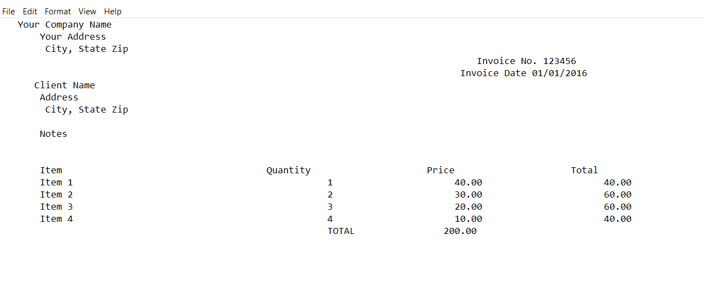Click the 'Notes' text line
The height and width of the screenshot is (293, 704).
54,134
